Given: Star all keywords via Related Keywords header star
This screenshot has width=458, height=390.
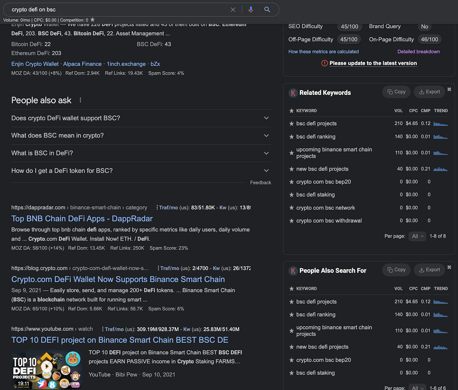Looking at the screenshot, I should coord(291,111).
